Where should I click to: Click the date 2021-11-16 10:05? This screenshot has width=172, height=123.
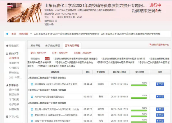point(119,84)
